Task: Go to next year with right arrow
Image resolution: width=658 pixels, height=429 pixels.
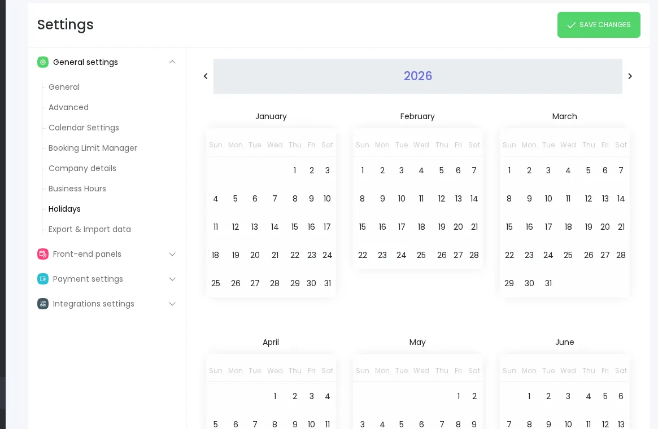Action: coord(630,76)
